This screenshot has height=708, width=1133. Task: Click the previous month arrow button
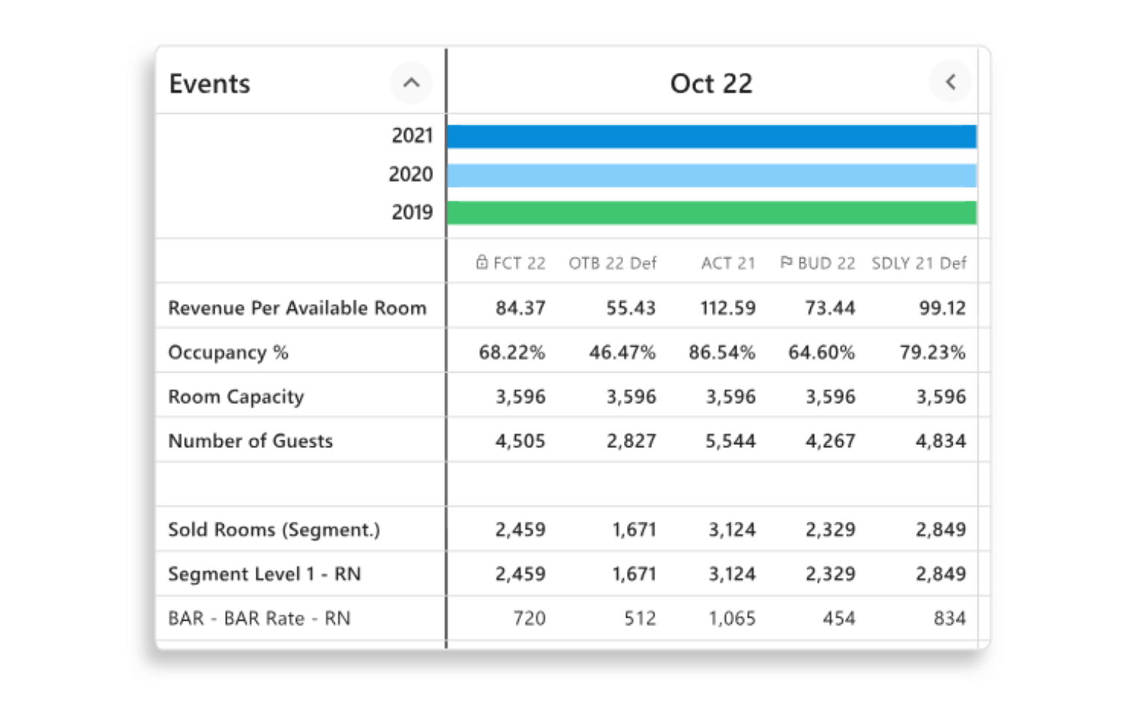tap(950, 83)
